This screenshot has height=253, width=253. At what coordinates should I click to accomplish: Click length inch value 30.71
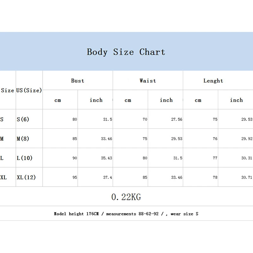point(247,177)
